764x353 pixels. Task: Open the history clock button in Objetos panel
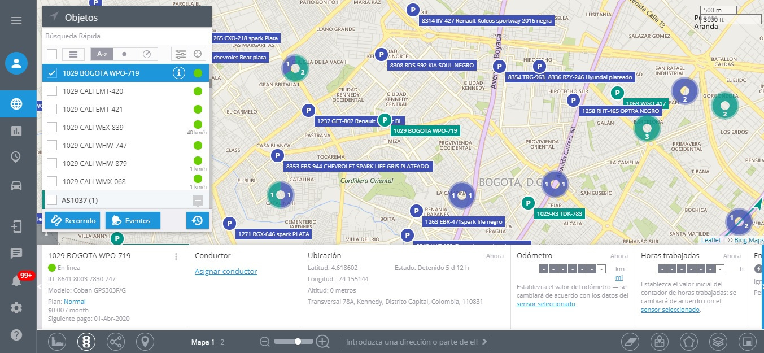[x=197, y=220]
